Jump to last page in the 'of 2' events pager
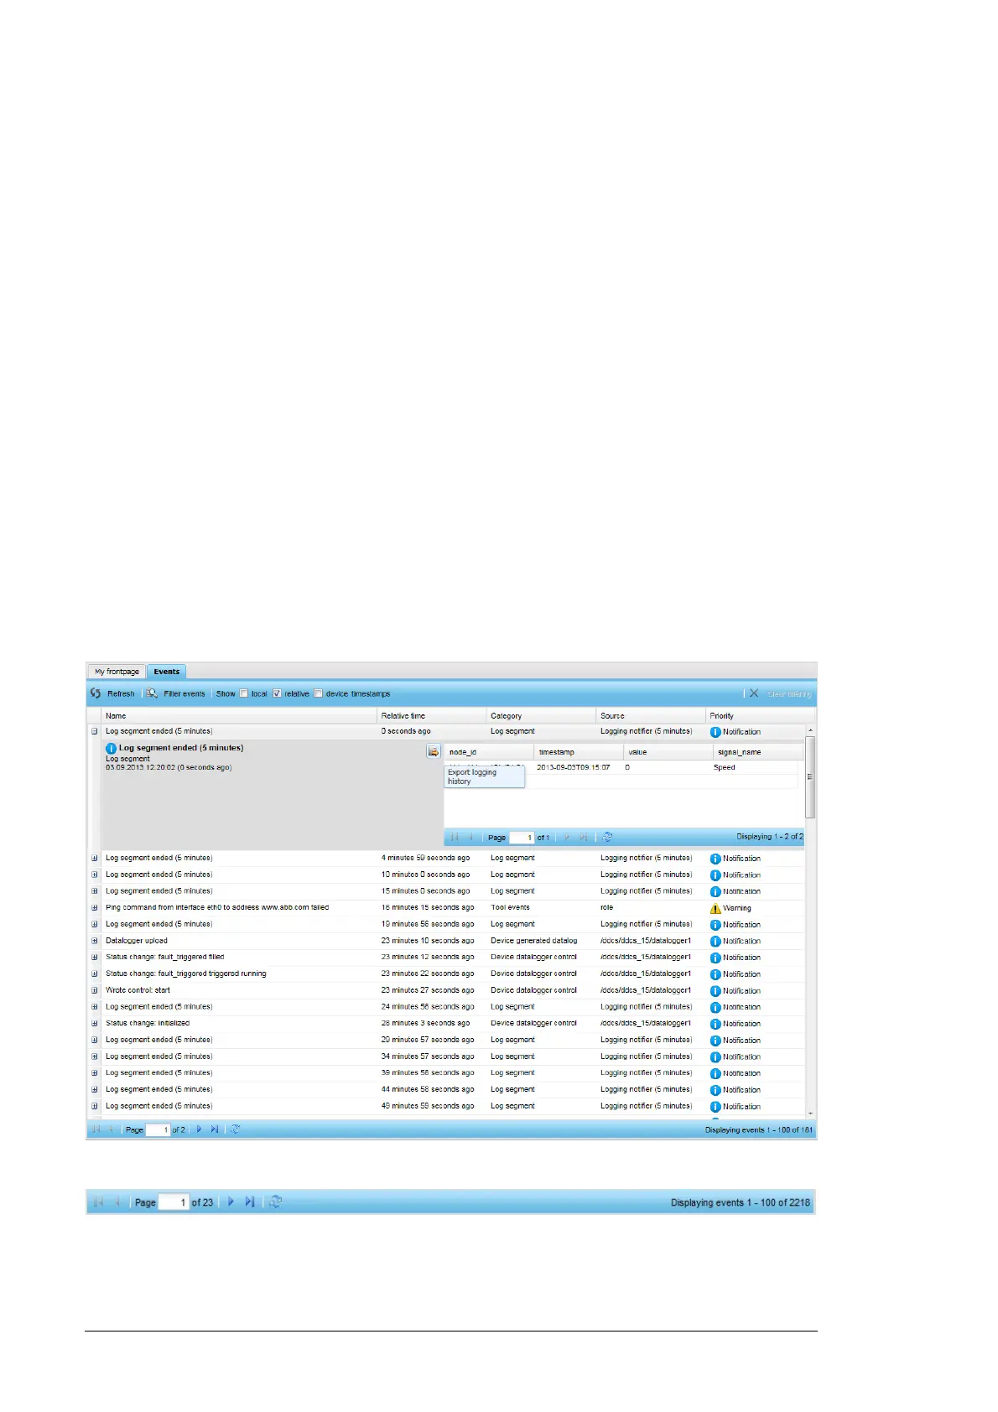Screen dimensions: 998x1412 [x=215, y=1129]
